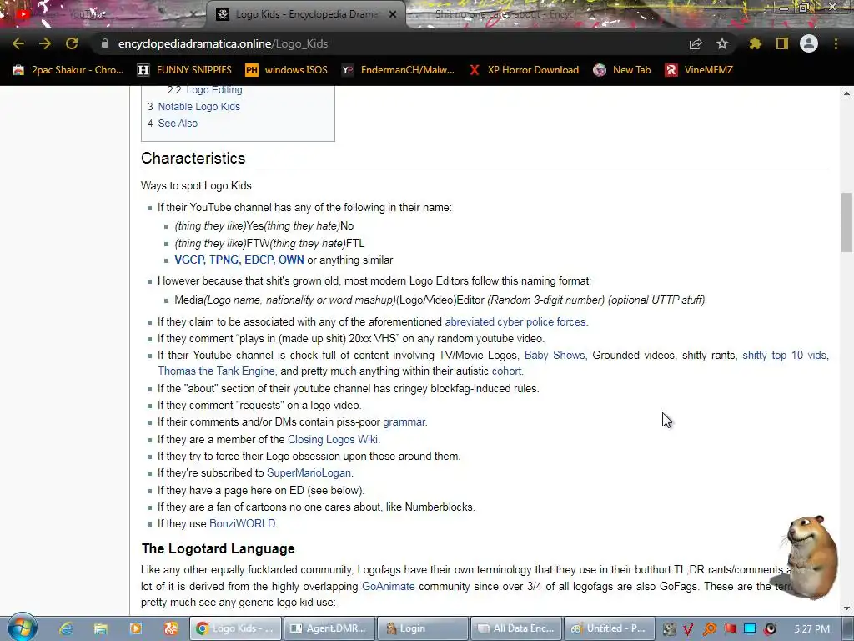Open the New Tab bookmark

point(622,70)
